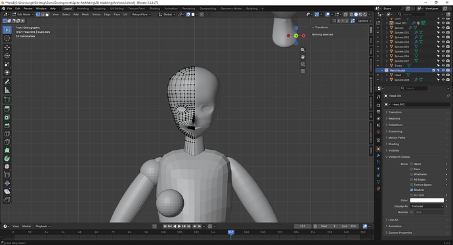Enable the Wireframe checkbox
This screenshot has width=453, height=245.
point(412,174)
